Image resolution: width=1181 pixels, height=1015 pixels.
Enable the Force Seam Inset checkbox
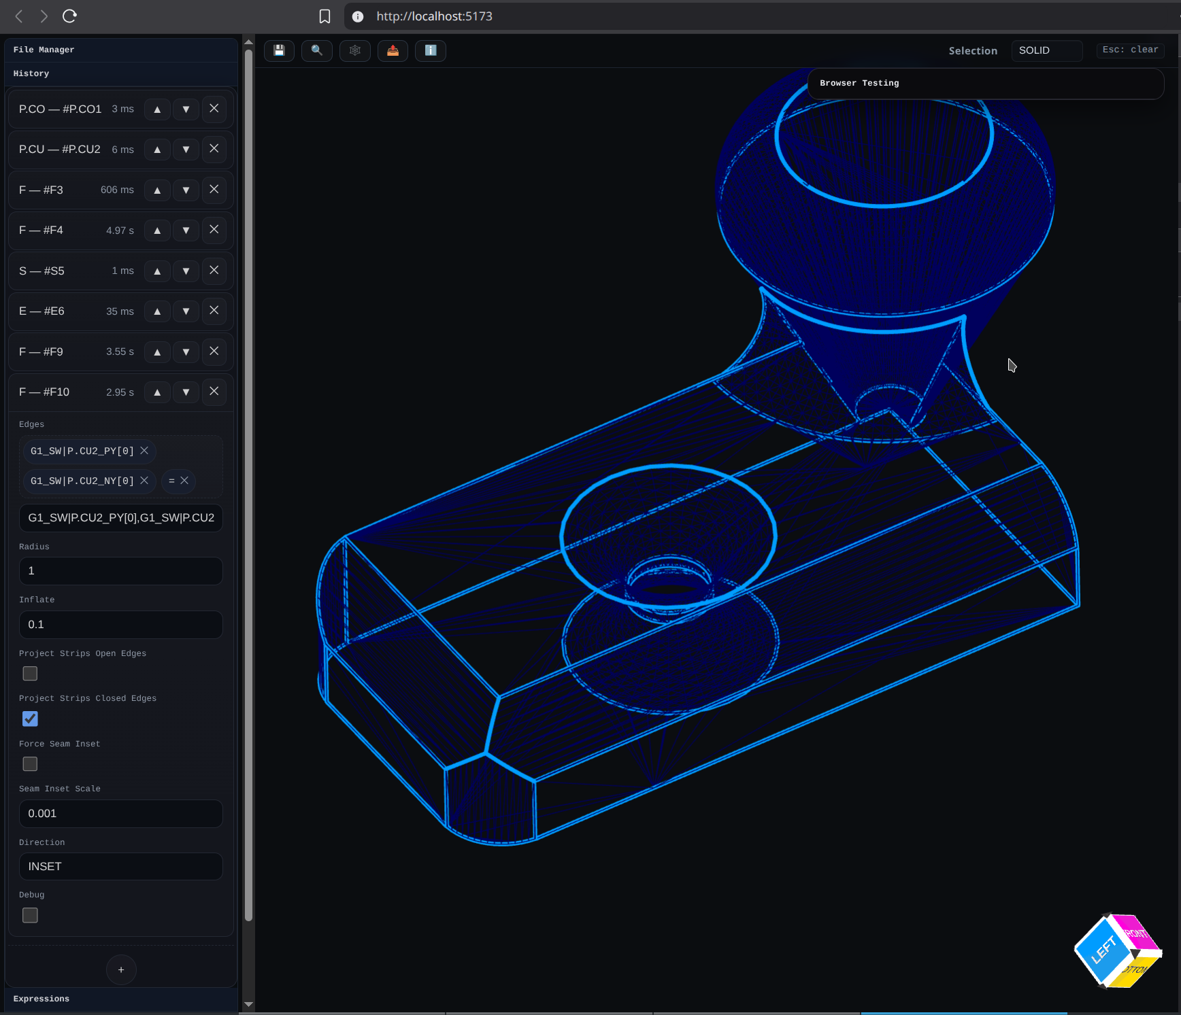(x=30, y=764)
